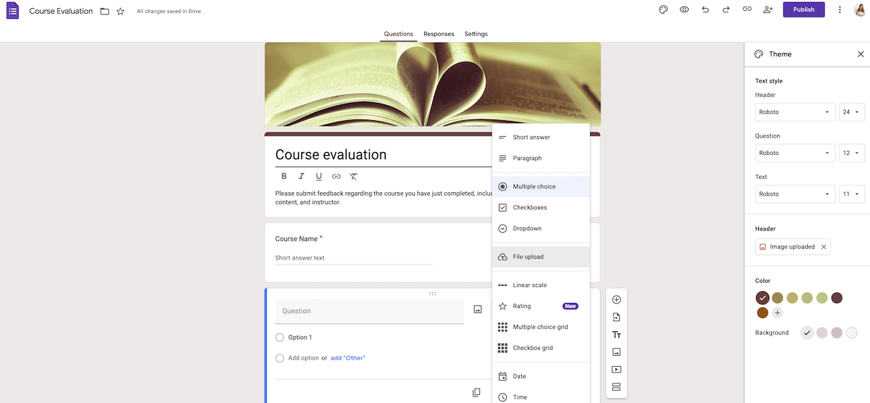Choose File upload question type
This screenshot has height=403, width=870.
click(x=541, y=257)
